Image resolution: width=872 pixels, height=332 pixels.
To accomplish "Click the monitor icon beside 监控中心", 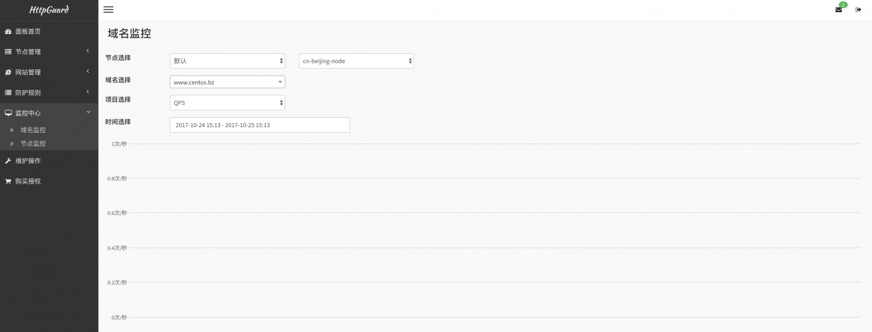I will [8, 113].
